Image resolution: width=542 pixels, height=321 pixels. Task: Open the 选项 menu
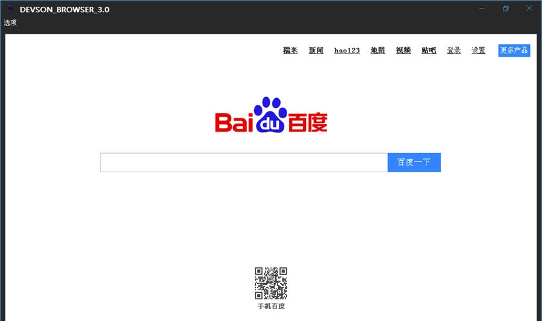coord(10,23)
